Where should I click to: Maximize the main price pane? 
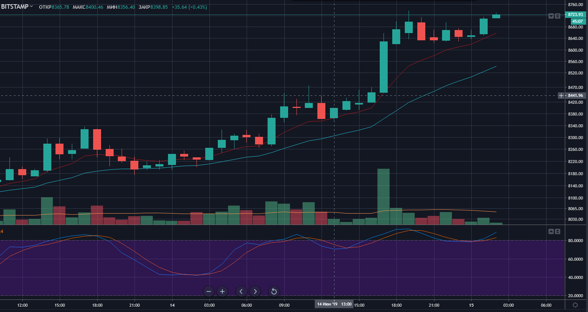click(x=558, y=16)
